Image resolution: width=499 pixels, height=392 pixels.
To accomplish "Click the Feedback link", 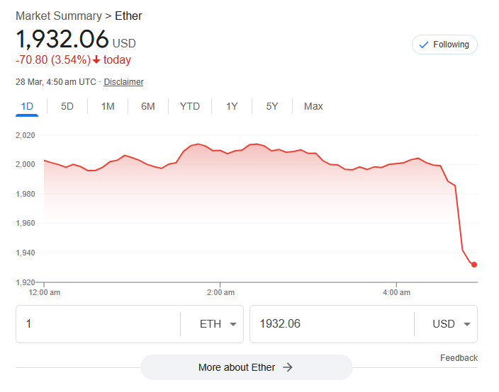I will 459,358.
